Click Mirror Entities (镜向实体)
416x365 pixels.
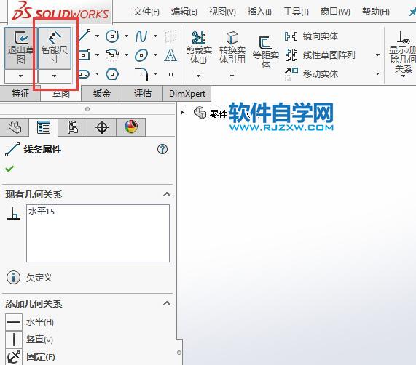(311, 36)
